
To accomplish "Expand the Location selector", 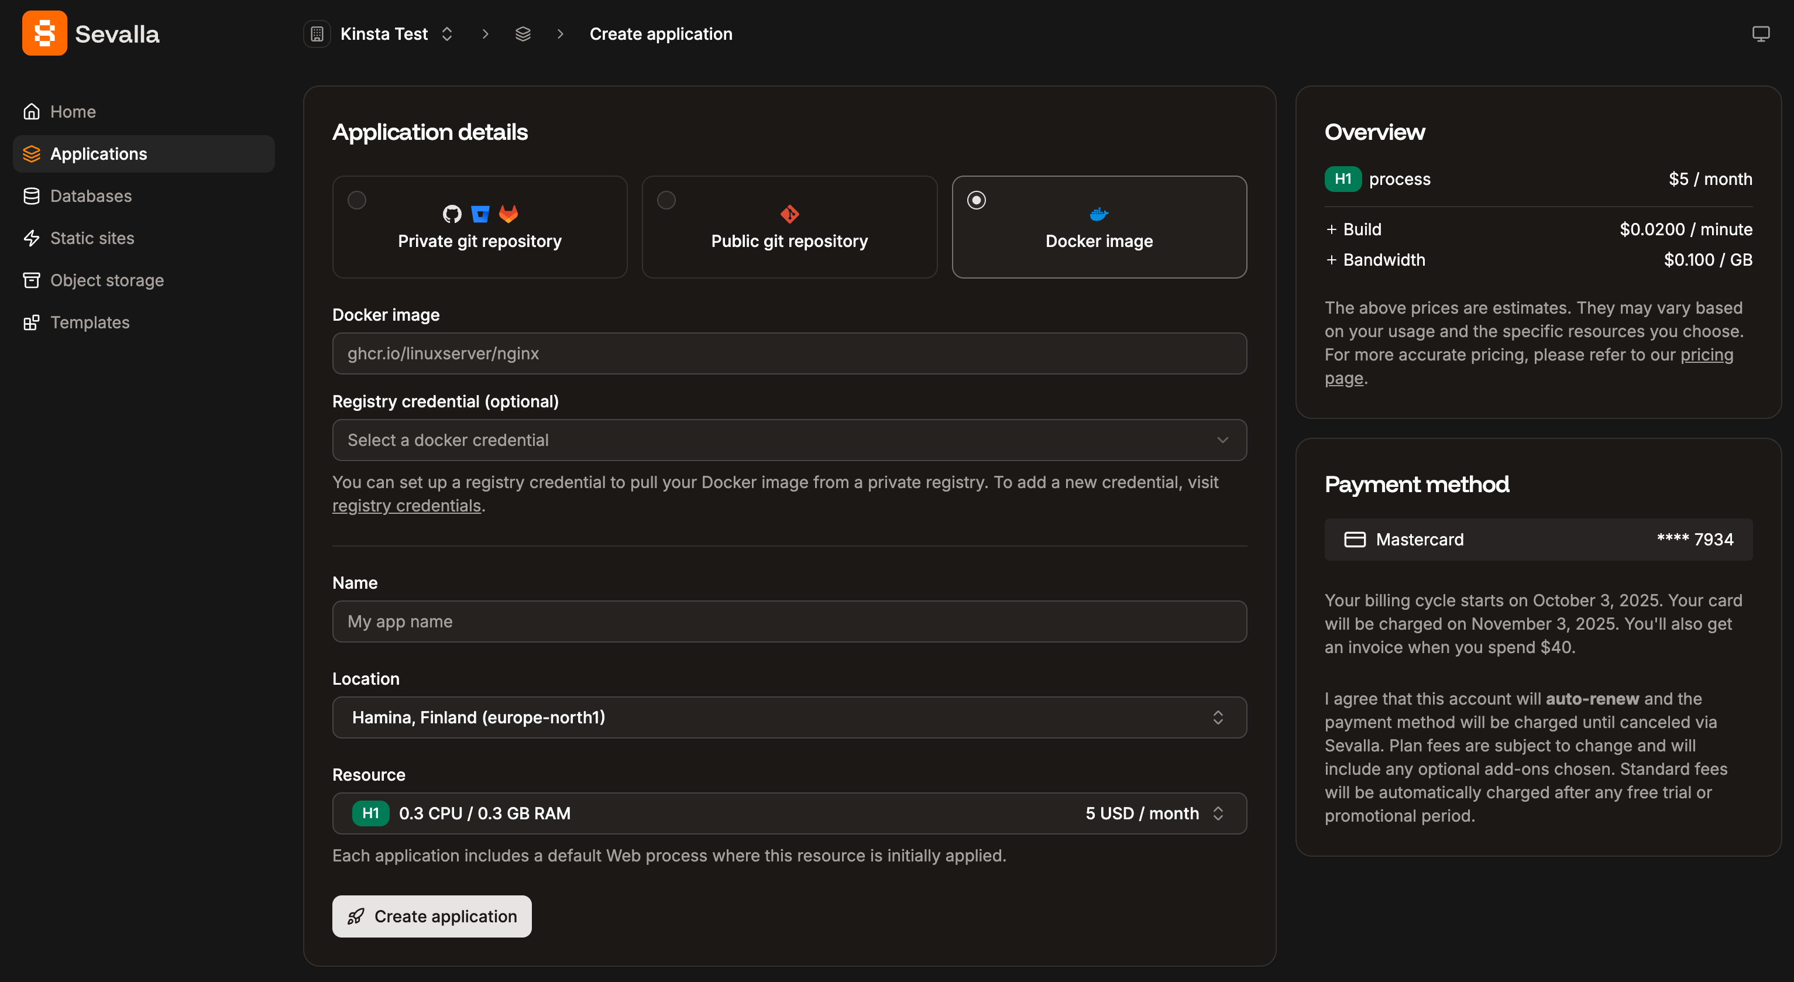I will [x=789, y=717].
